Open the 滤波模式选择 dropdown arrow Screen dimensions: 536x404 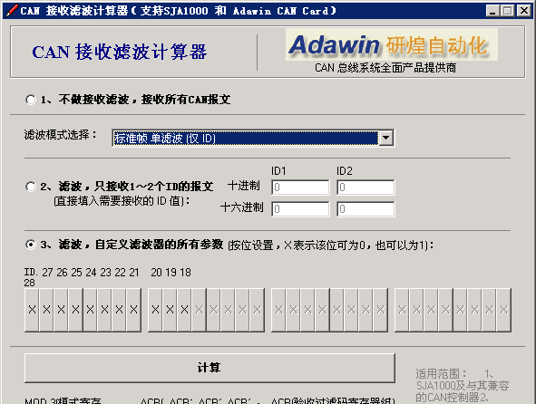pos(386,138)
